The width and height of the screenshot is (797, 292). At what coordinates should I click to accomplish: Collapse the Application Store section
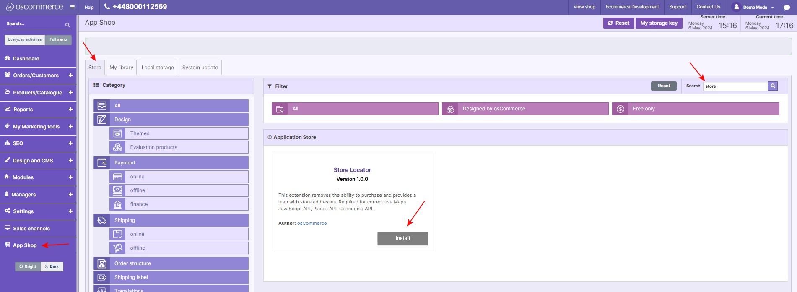click(x=270, y=137)
